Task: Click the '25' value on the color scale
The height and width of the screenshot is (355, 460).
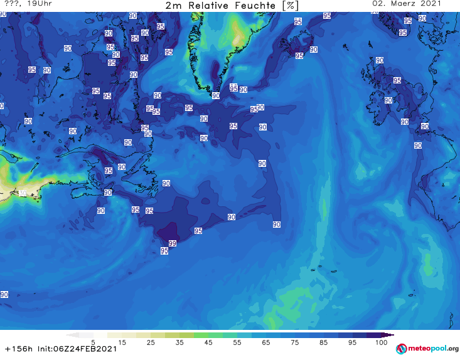Action: click(x=151, y=342)
